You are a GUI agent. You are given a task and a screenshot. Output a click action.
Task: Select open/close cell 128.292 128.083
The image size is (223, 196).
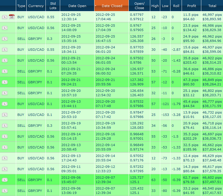pyautogui.click(x=139, y=126)
